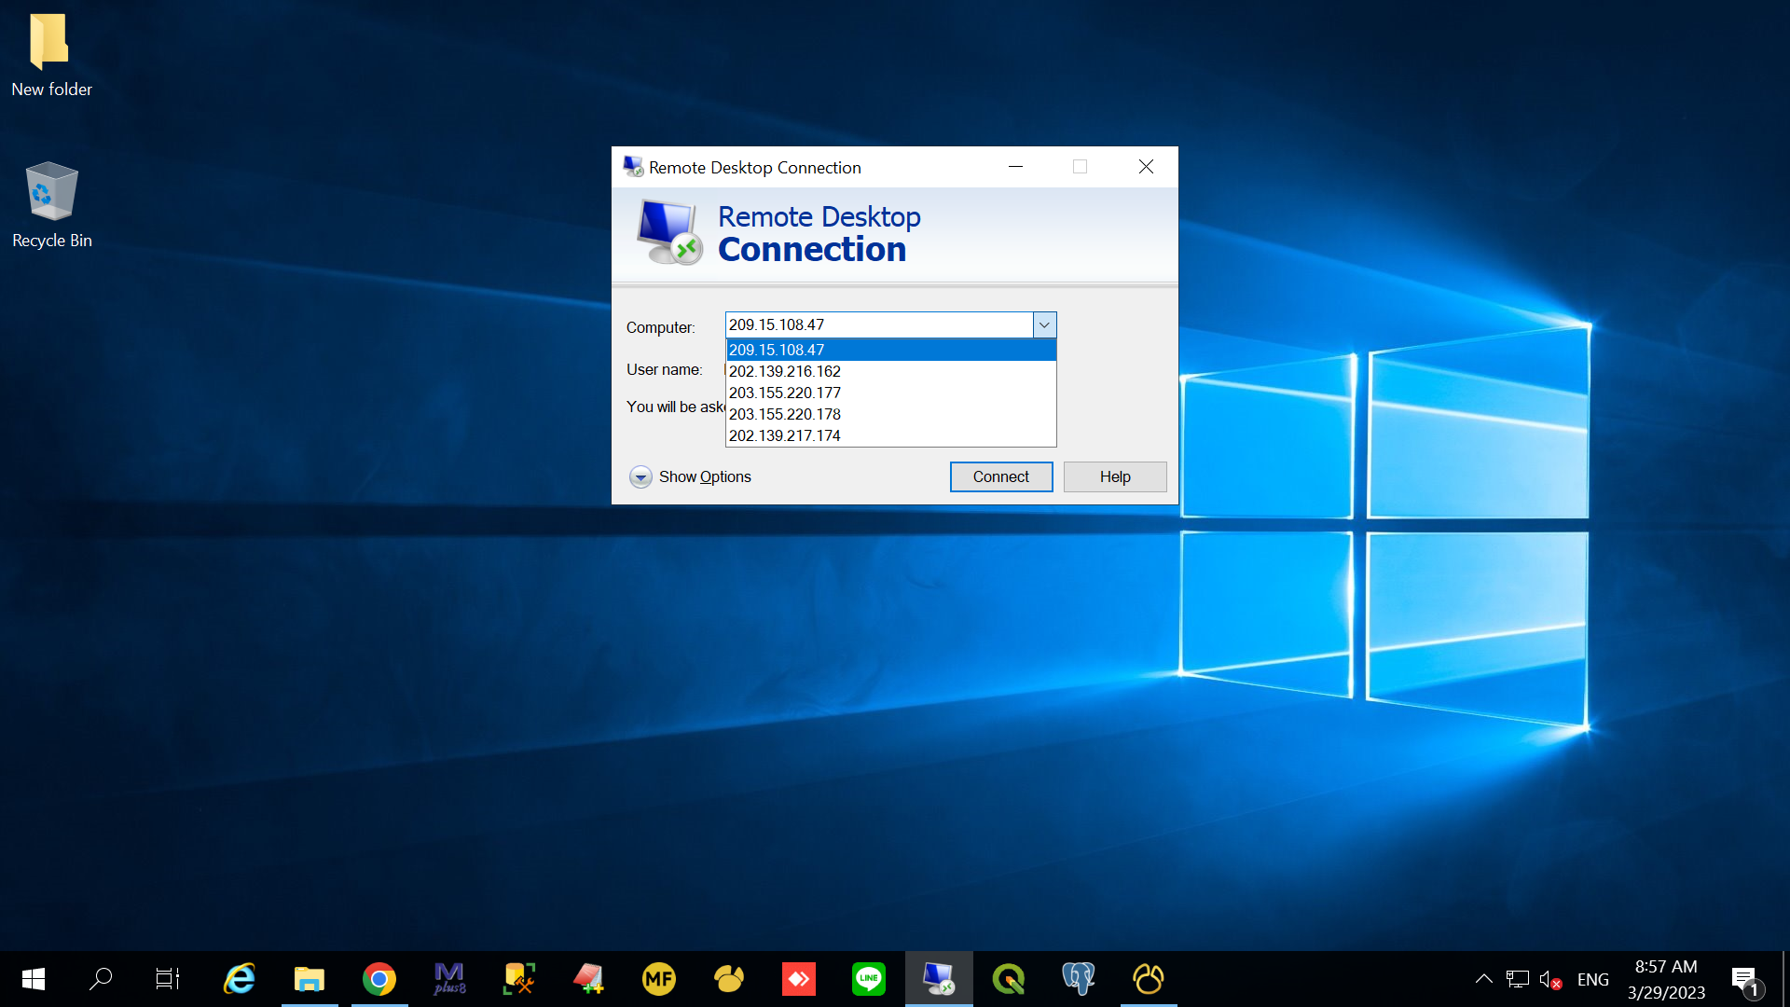Open File Explorer from the taskbar
This screenshot has height=1007, width=1790.
[x=310, y=979]
